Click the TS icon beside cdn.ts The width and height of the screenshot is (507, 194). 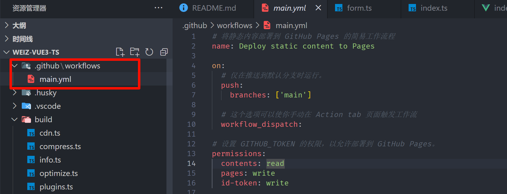click(31, 133)
